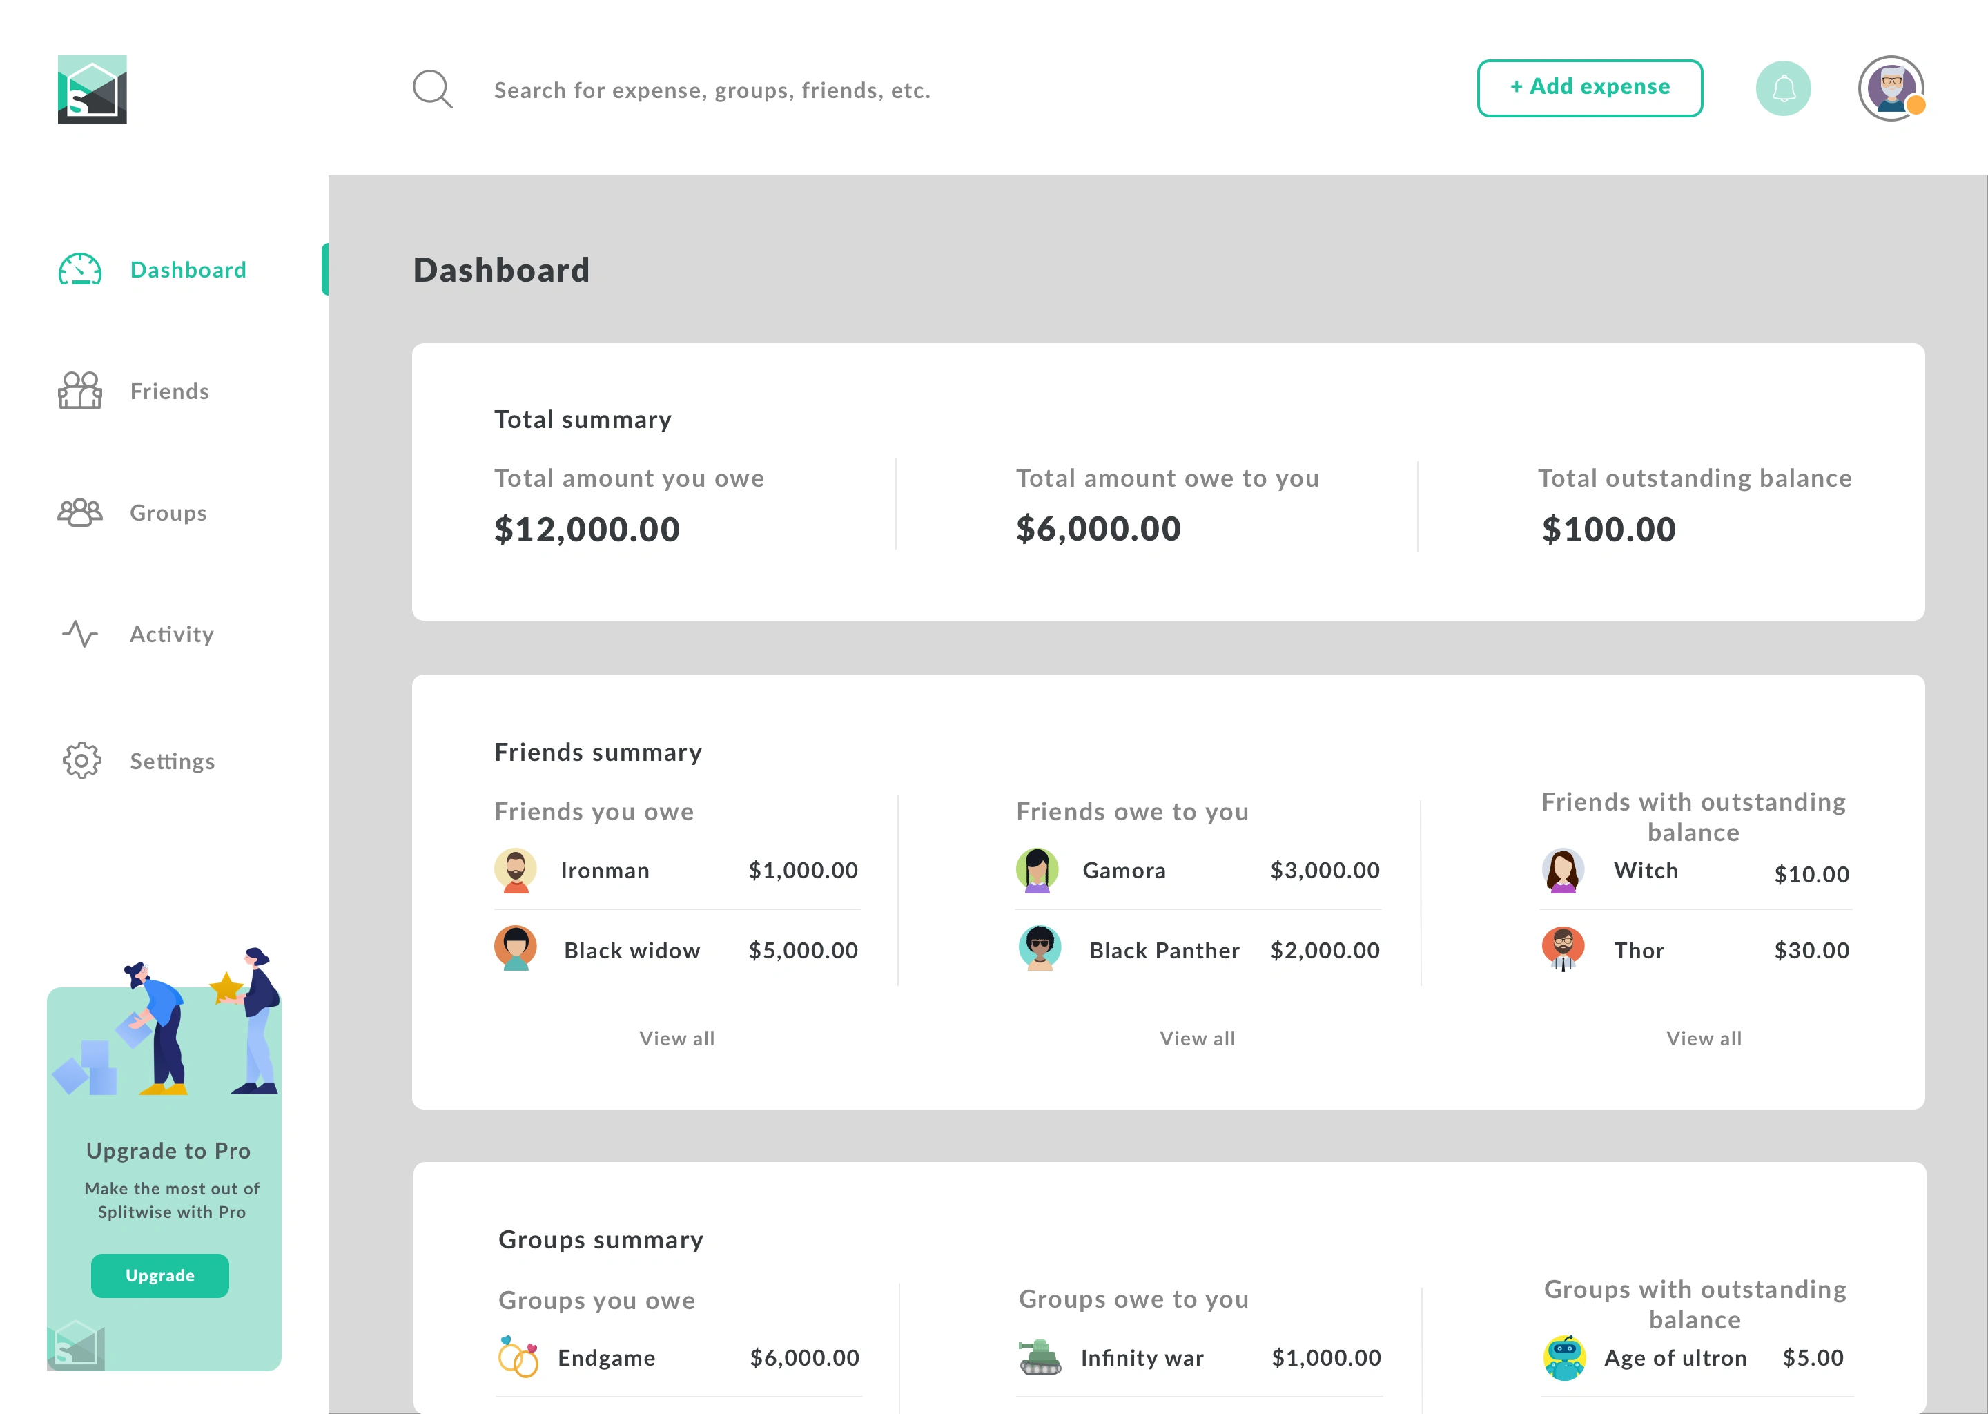Image resolution: width=1988 pixels, height=1414 pixels.
Task: View all friends you owe
Action: click(677, 1038)
